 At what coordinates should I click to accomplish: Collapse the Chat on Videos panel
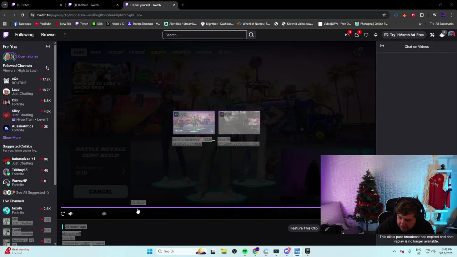pos(382,46)
